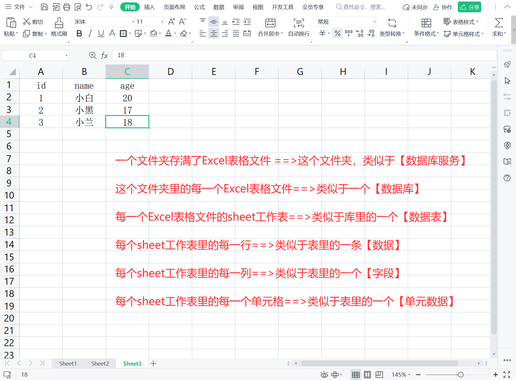Switch to the Sheet2 worksheet tab
Image resolution: width=516 pixels, height=380 pixels.
click(100, 363)
